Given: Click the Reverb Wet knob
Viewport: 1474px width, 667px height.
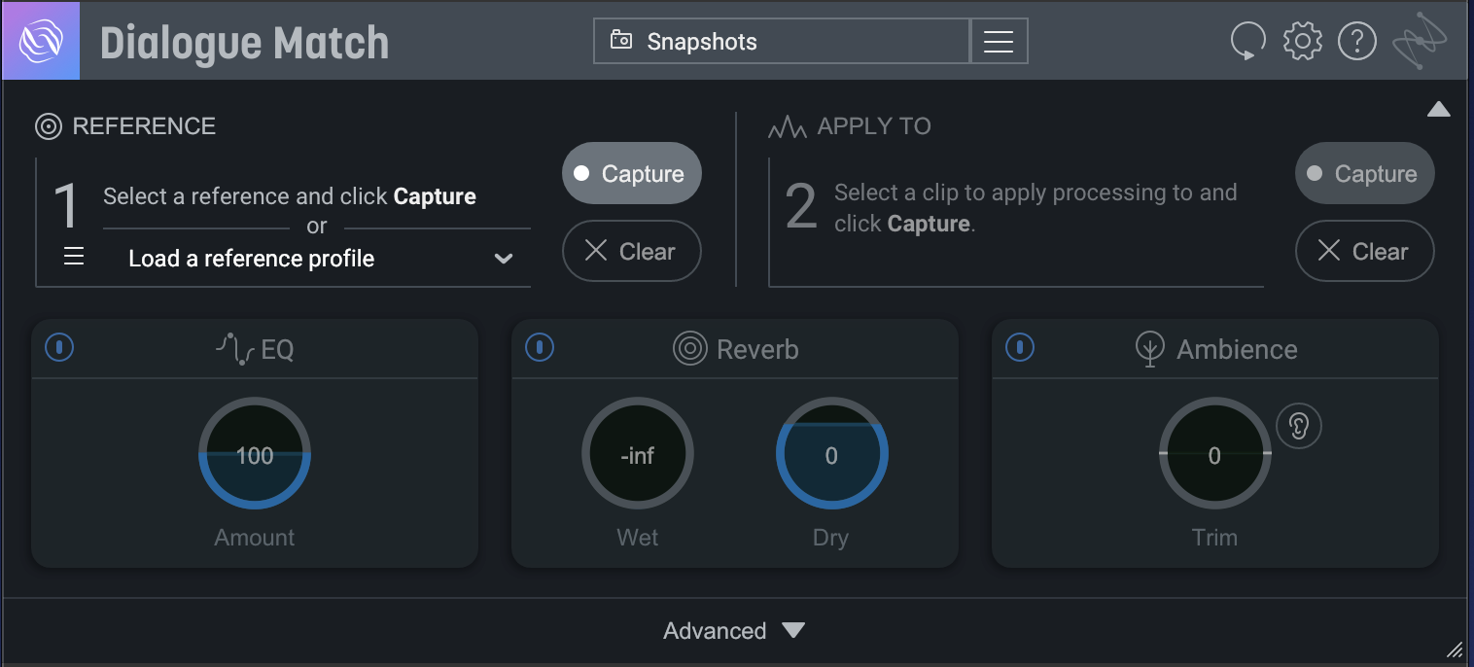Looking at the screenshot, I should point(638,454).
